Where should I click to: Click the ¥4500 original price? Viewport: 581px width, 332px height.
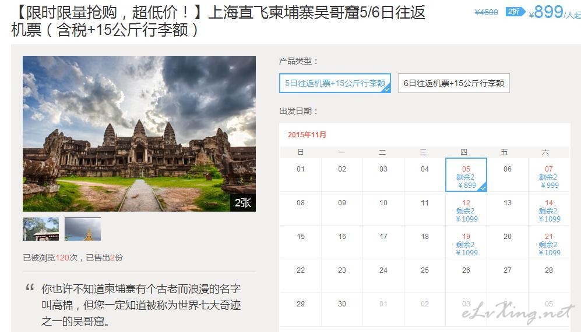pos(486,13)
